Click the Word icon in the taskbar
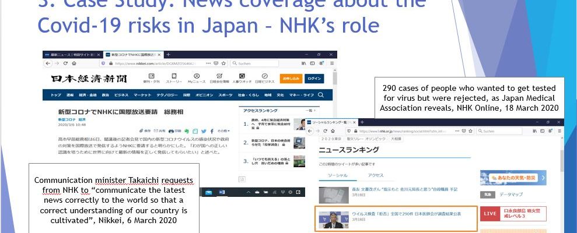This screenshot has width=577, height=233. [x=222, y=192]
